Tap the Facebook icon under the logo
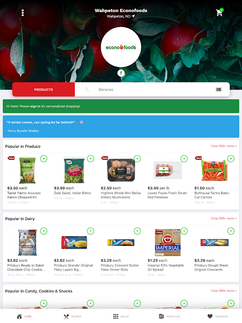 pyautogui.click(x=121, y=73)
